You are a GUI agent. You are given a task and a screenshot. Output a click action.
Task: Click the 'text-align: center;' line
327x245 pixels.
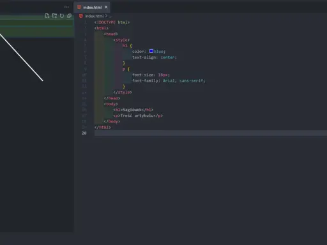(x=155, y=57)
